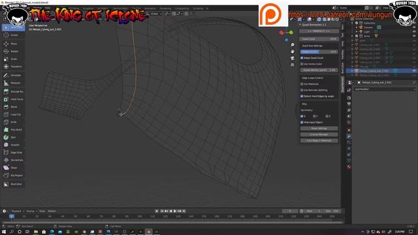Open the Playback dropdown in timeline

(x=18, y=211)
